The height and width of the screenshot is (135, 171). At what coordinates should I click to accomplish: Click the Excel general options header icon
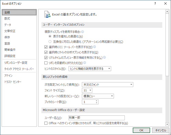coord(47,14)
